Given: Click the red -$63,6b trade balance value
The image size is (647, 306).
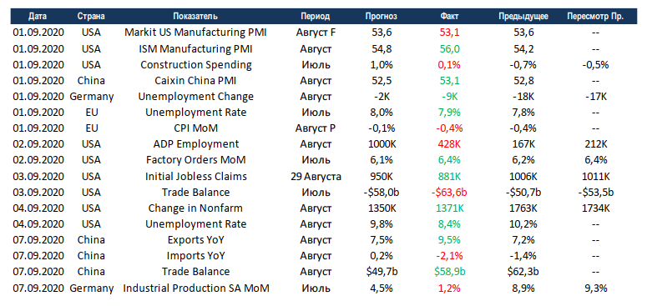Looking at the screenshot, I should tap(450, 192).
